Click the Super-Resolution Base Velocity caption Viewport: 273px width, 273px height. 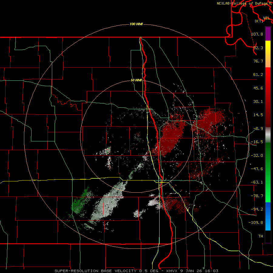[136, 271]
